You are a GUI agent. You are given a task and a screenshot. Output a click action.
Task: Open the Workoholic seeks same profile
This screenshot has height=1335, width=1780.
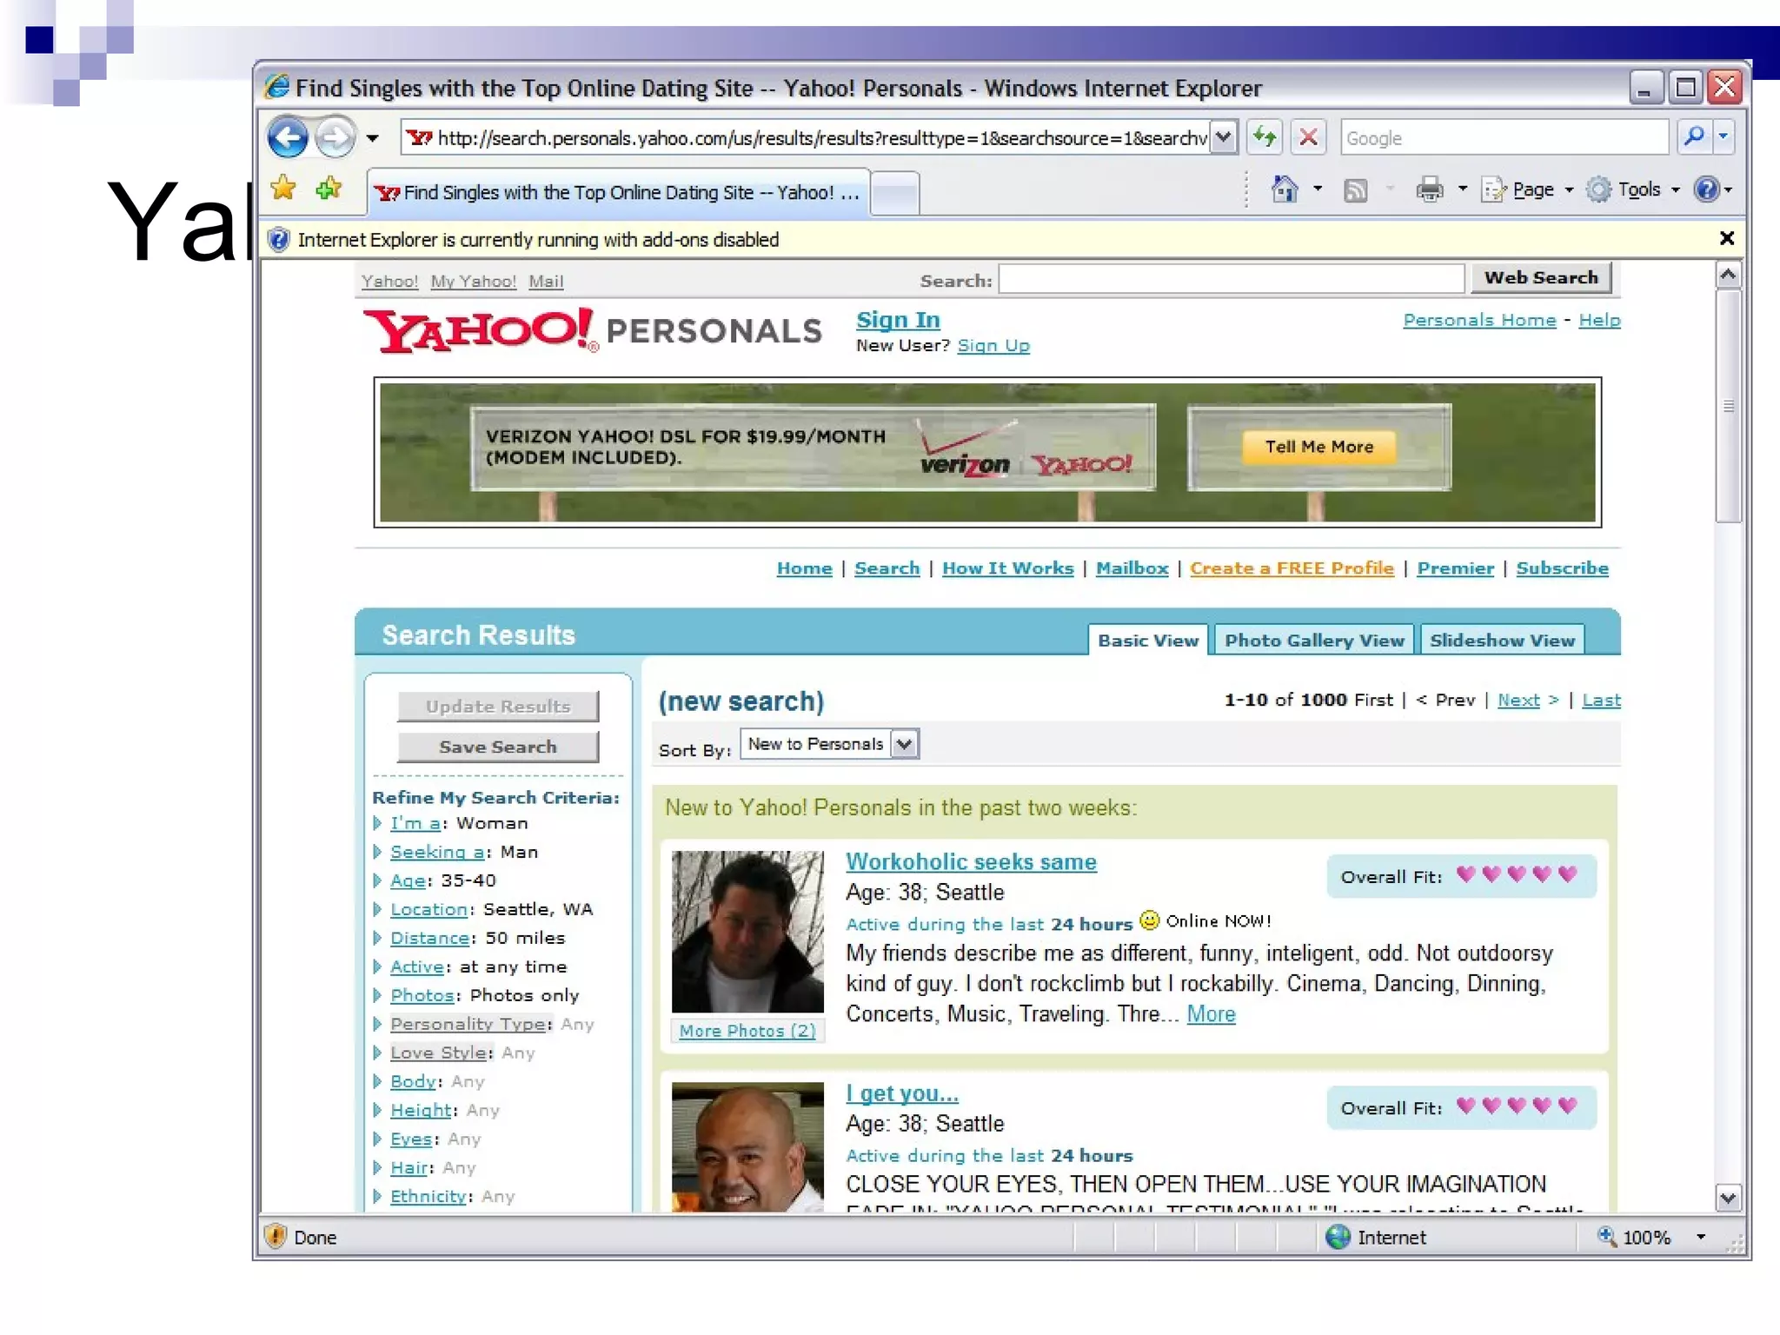(x=971, y=861)
